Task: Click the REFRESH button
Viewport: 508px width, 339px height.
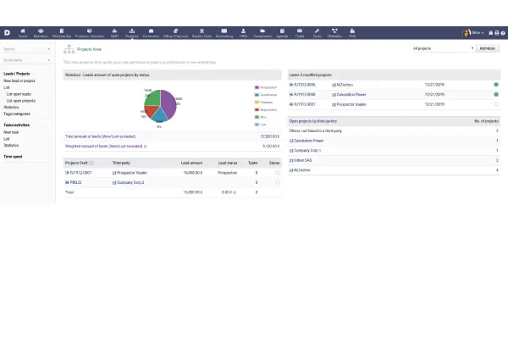Action: pyautogui.click(x=489, y=48)
